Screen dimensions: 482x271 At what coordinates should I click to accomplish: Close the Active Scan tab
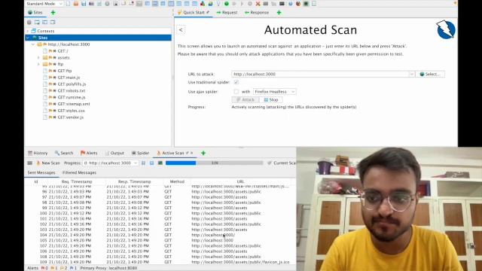[192, 153]
